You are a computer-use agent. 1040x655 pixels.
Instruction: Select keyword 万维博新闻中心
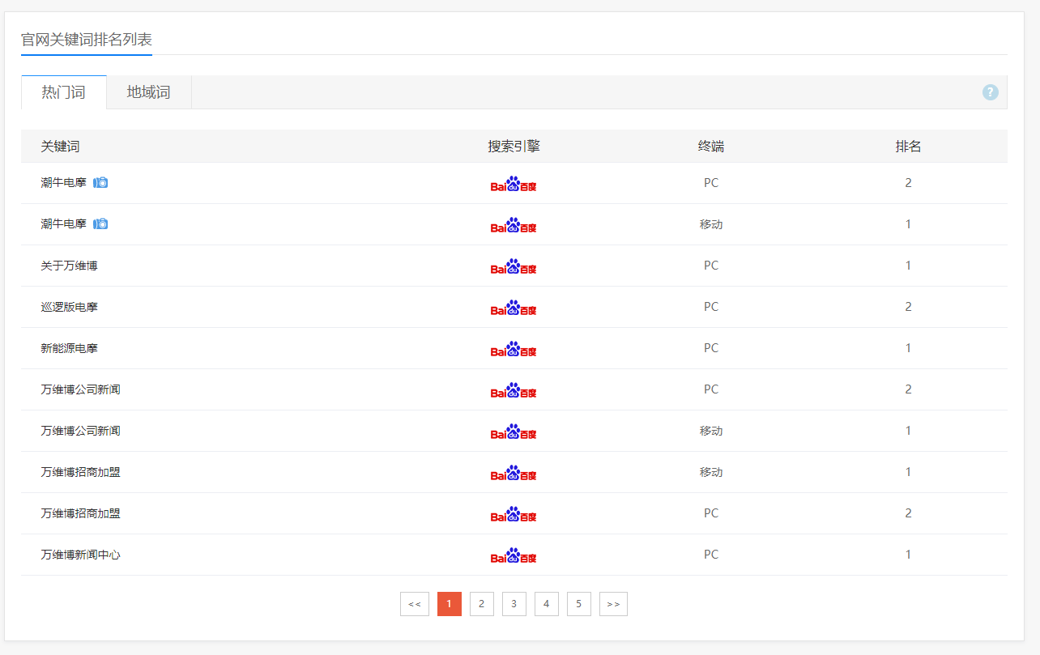pyautogui.click(x=81, y=555)
